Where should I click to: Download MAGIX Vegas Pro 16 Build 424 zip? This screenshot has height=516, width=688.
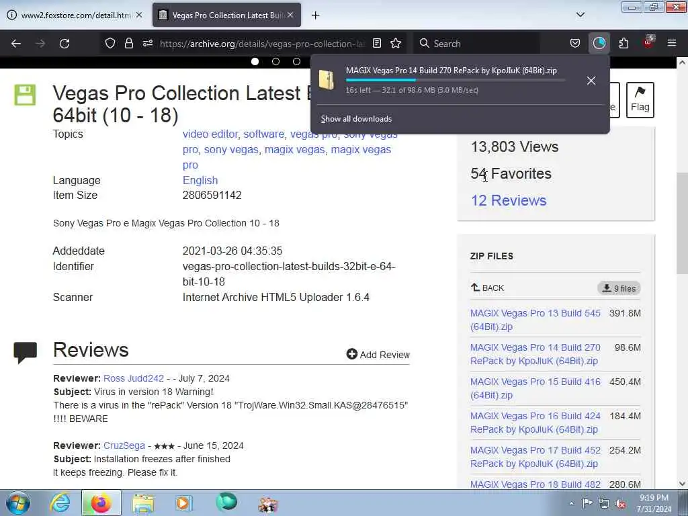tap(535, 423)
